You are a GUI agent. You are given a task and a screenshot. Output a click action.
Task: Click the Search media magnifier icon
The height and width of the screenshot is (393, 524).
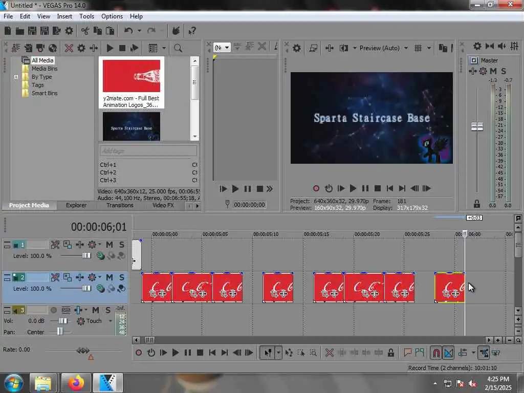(x=178, y=48)
